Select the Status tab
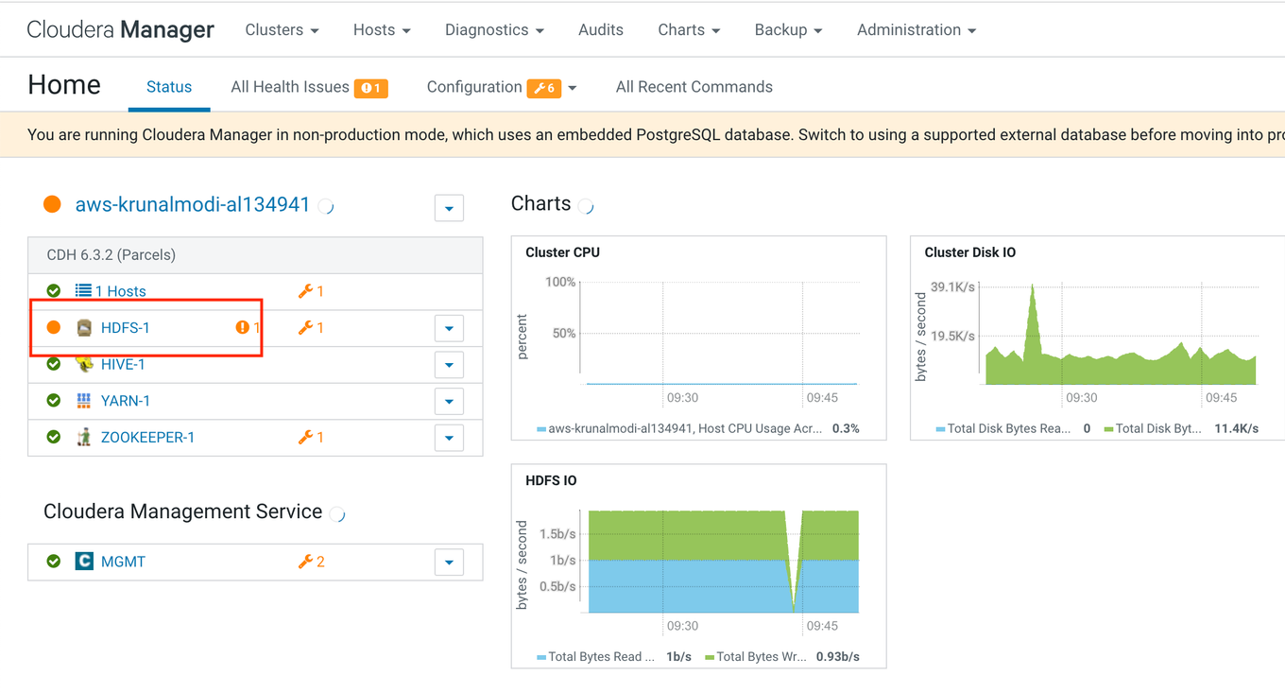1285x693 pixels. coord(169,87)
